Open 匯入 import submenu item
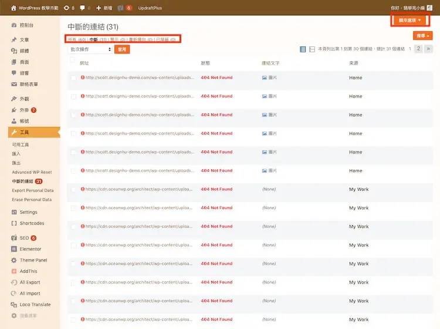The height and width of the screenshot is (329, 440). click(16, 154)
